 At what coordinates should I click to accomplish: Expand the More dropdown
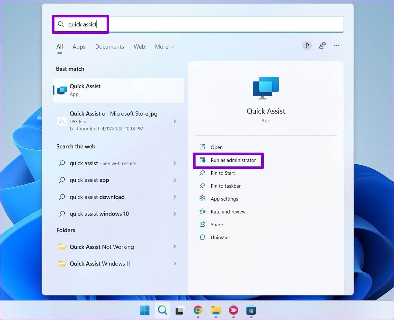point(164,47)
